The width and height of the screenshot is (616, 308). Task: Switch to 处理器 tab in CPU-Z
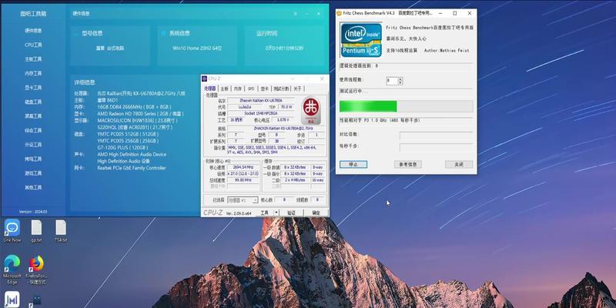tap(209, 89)
